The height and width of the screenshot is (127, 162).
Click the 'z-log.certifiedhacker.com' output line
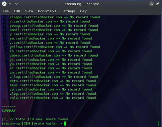[51, 77]
